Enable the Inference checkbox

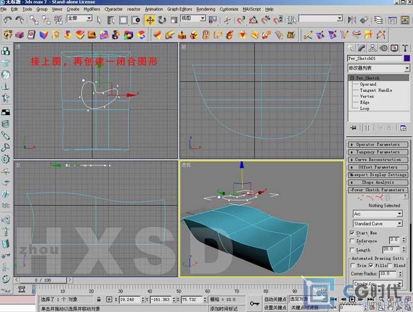pos(352,241)
